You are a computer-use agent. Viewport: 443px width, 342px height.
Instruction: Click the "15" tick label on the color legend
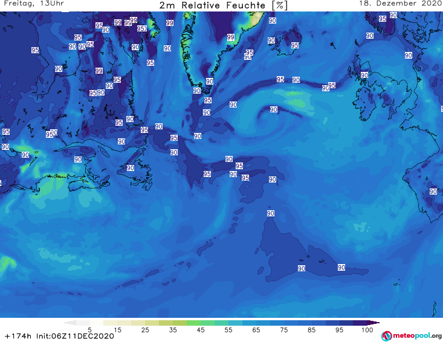[x=117, y=329]
